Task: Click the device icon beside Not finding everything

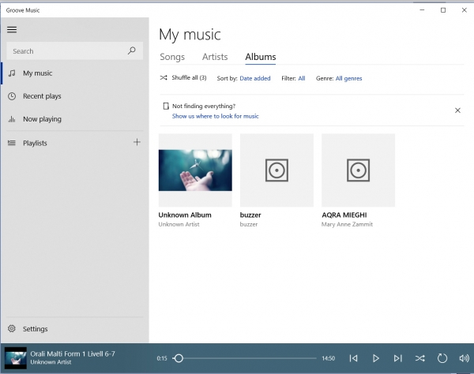Action: [166, 106]
